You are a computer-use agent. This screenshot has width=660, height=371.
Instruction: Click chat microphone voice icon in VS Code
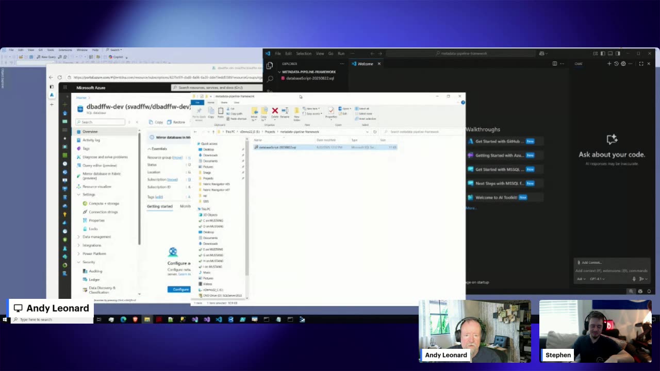click(634, 279)
